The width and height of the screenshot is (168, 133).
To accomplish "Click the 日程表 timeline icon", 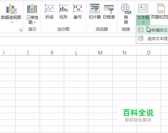I will [109, 9].
